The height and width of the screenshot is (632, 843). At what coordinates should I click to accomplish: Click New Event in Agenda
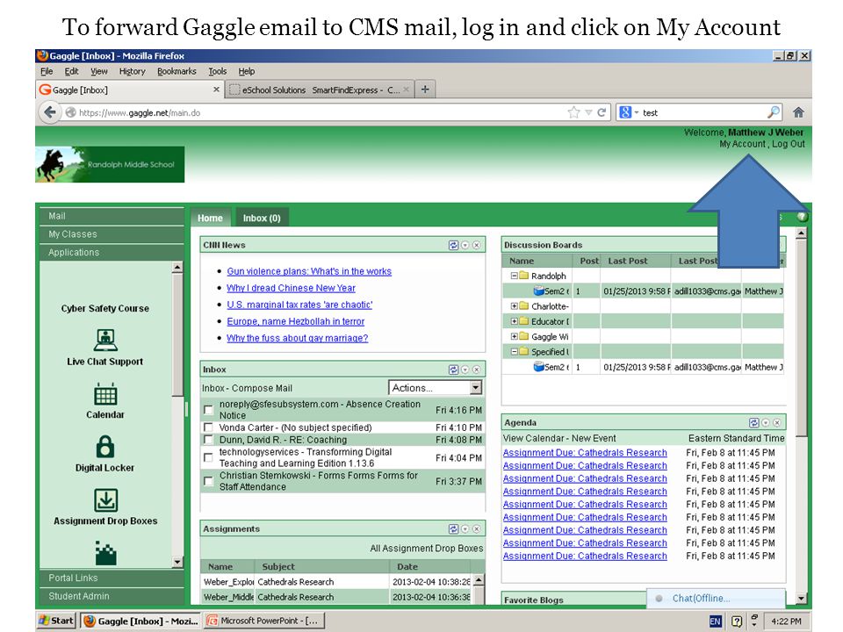point(594,438)
